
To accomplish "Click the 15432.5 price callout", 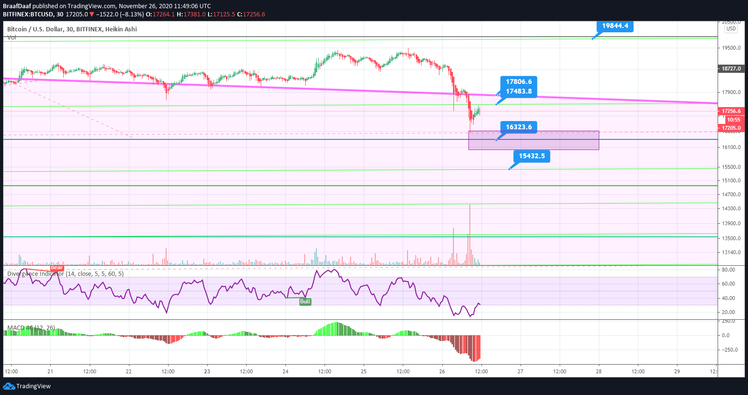I will (x=532, y=156).
